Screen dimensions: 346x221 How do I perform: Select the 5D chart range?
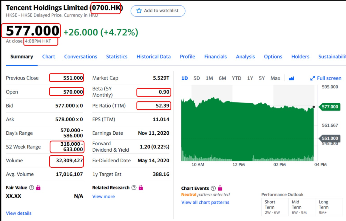197,78
